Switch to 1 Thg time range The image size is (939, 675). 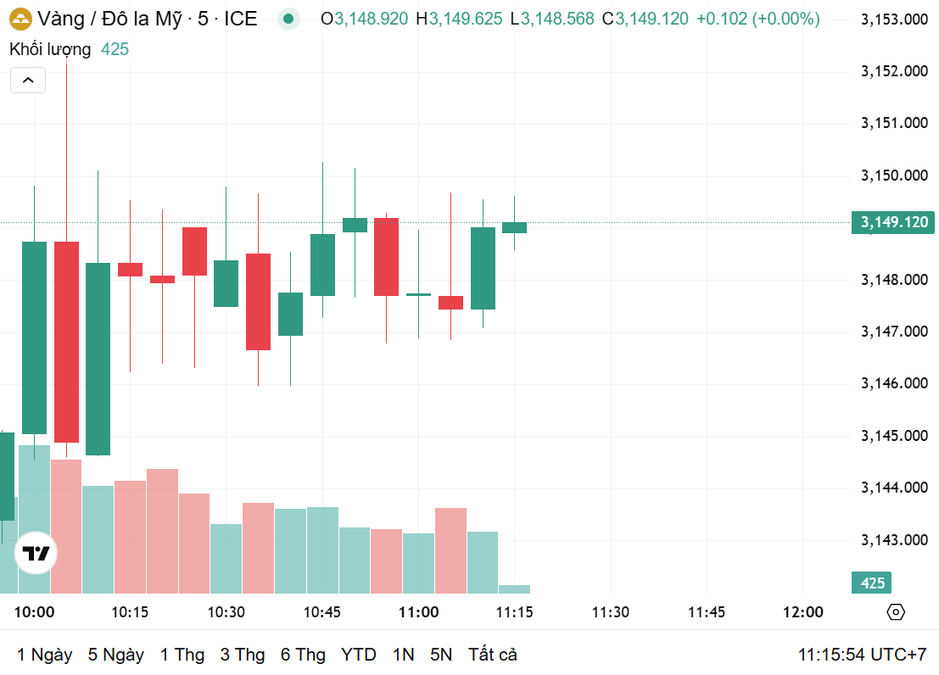[x=182, y=655]
